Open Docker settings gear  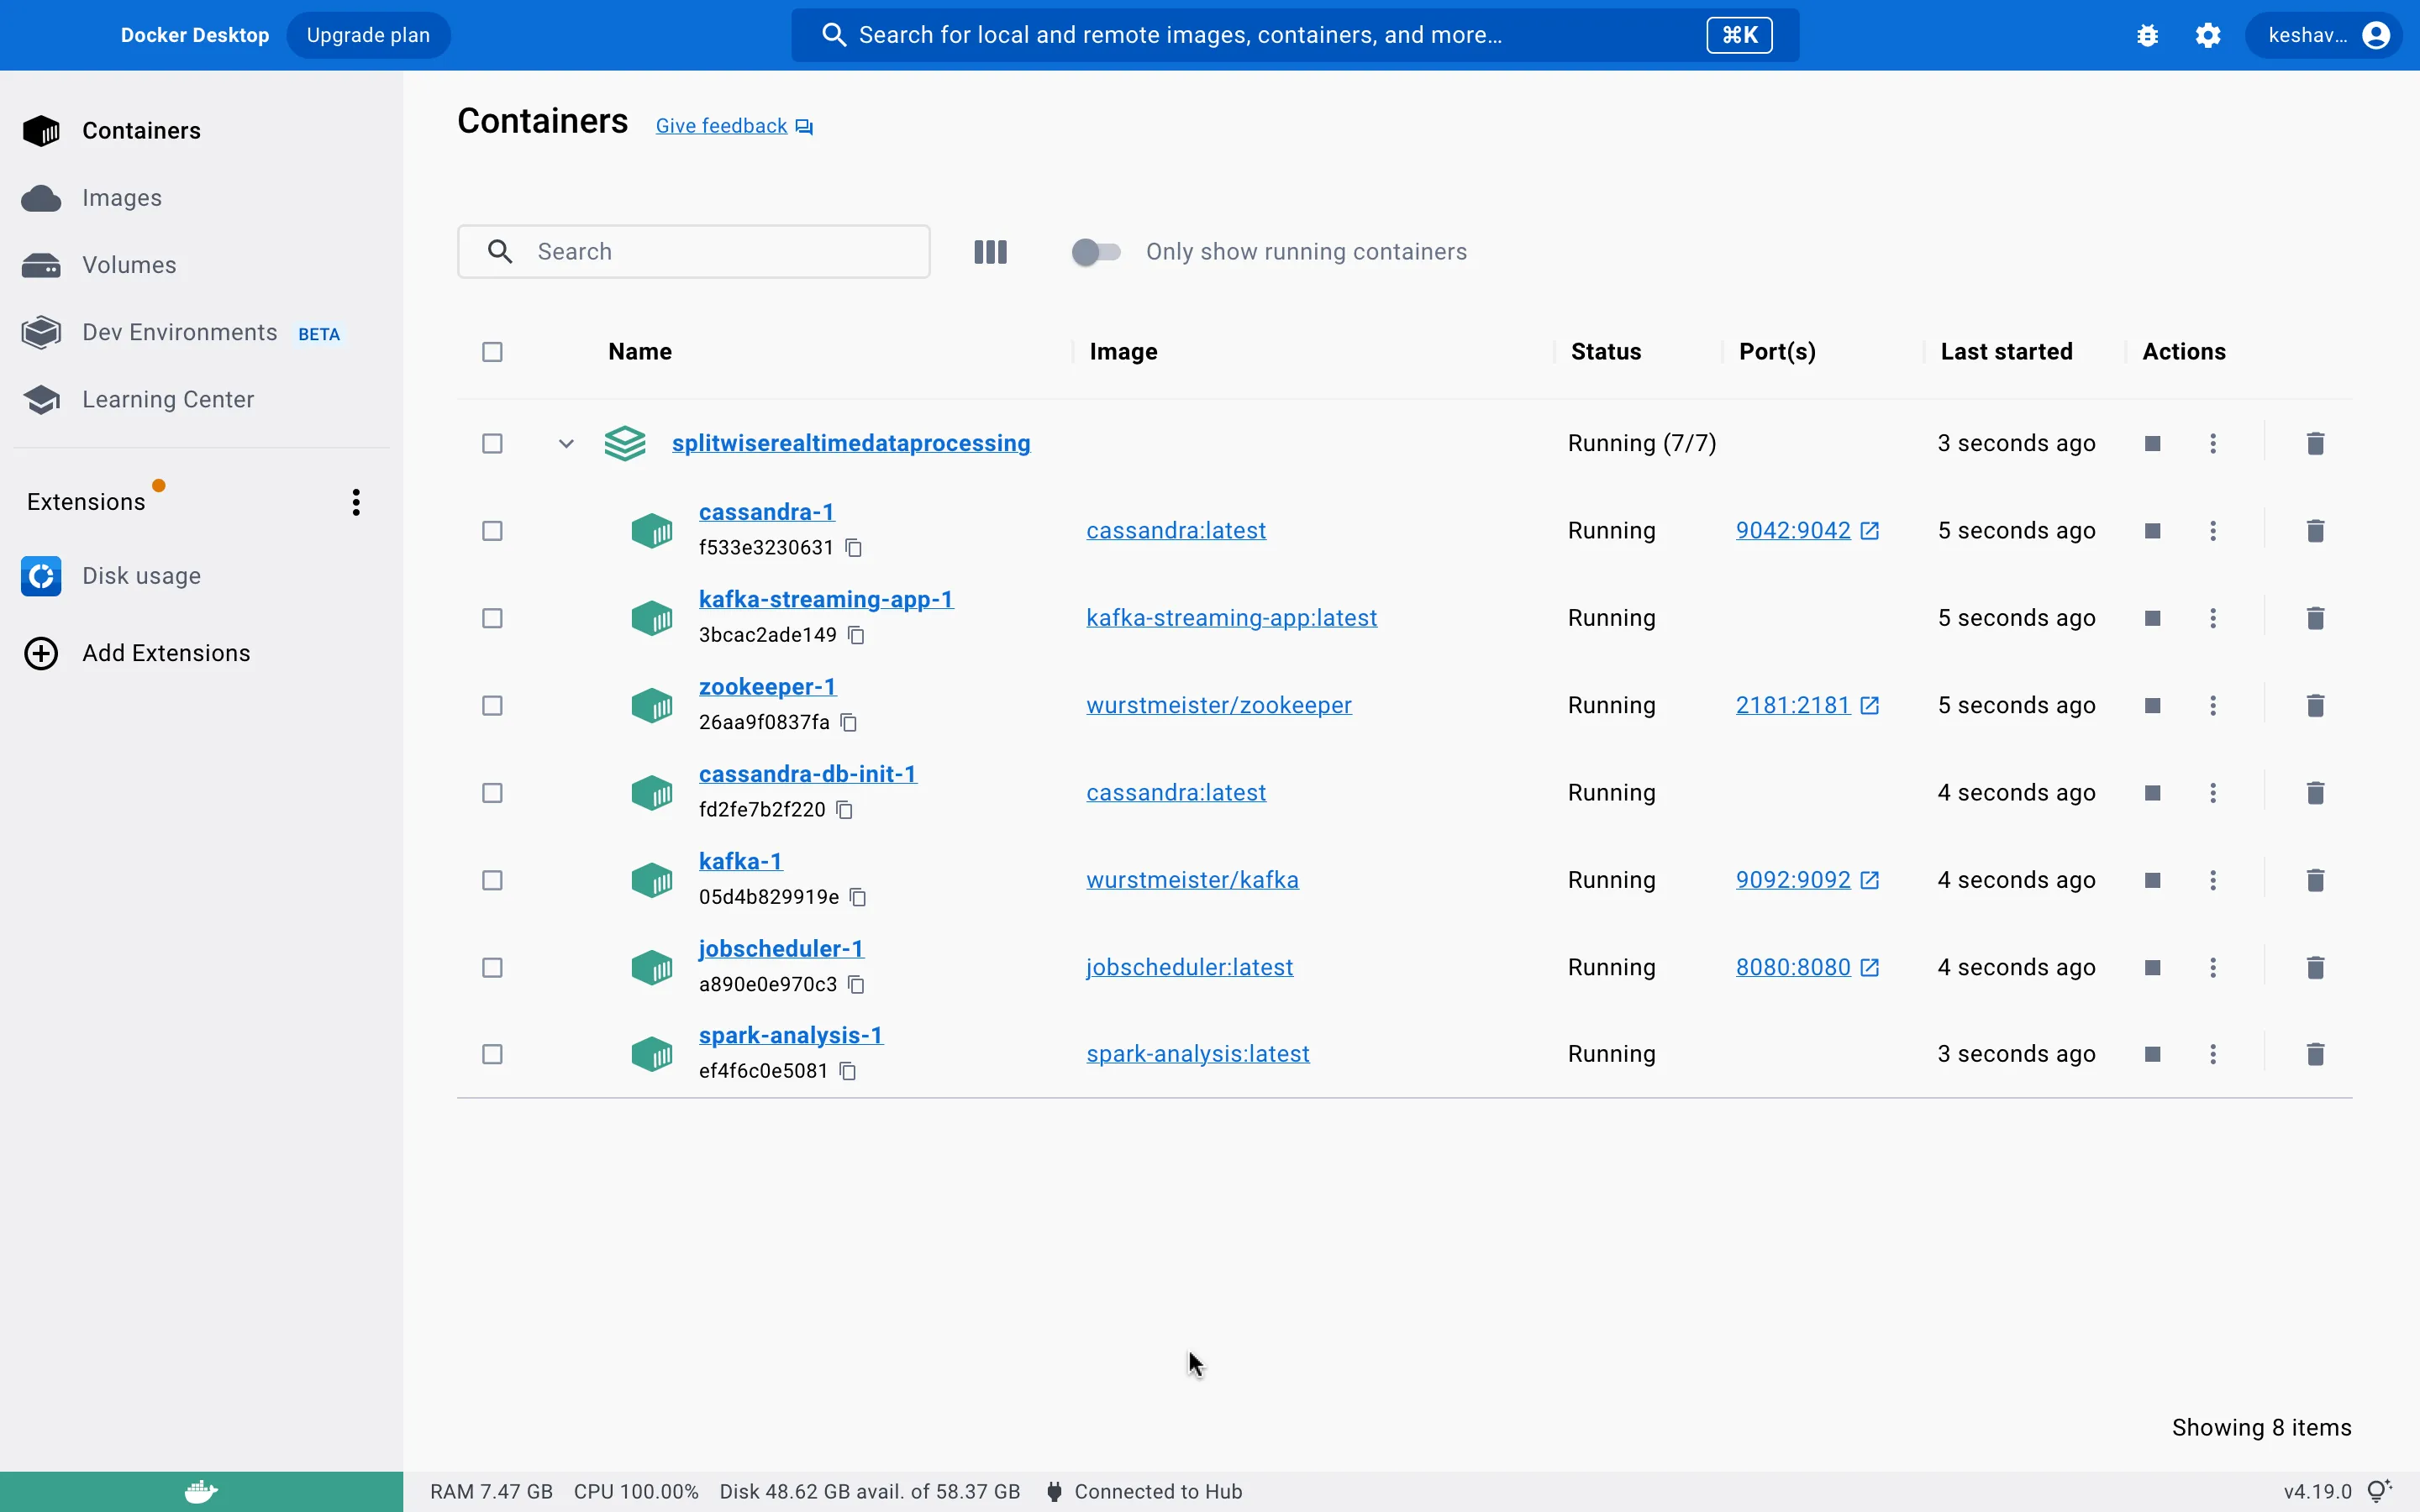[2208, 36]
